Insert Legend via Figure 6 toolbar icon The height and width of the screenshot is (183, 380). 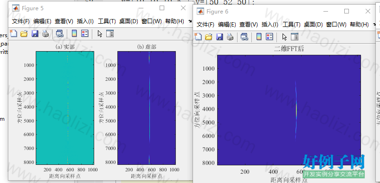point(270,37)
